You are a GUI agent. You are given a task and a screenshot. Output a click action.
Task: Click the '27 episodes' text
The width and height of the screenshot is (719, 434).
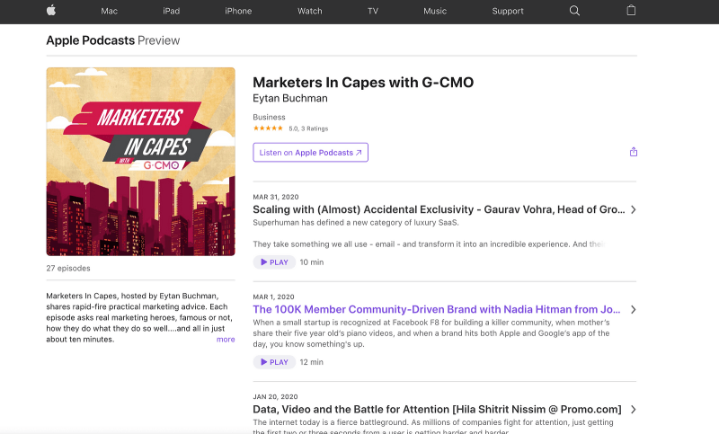(x=68, y=268)
